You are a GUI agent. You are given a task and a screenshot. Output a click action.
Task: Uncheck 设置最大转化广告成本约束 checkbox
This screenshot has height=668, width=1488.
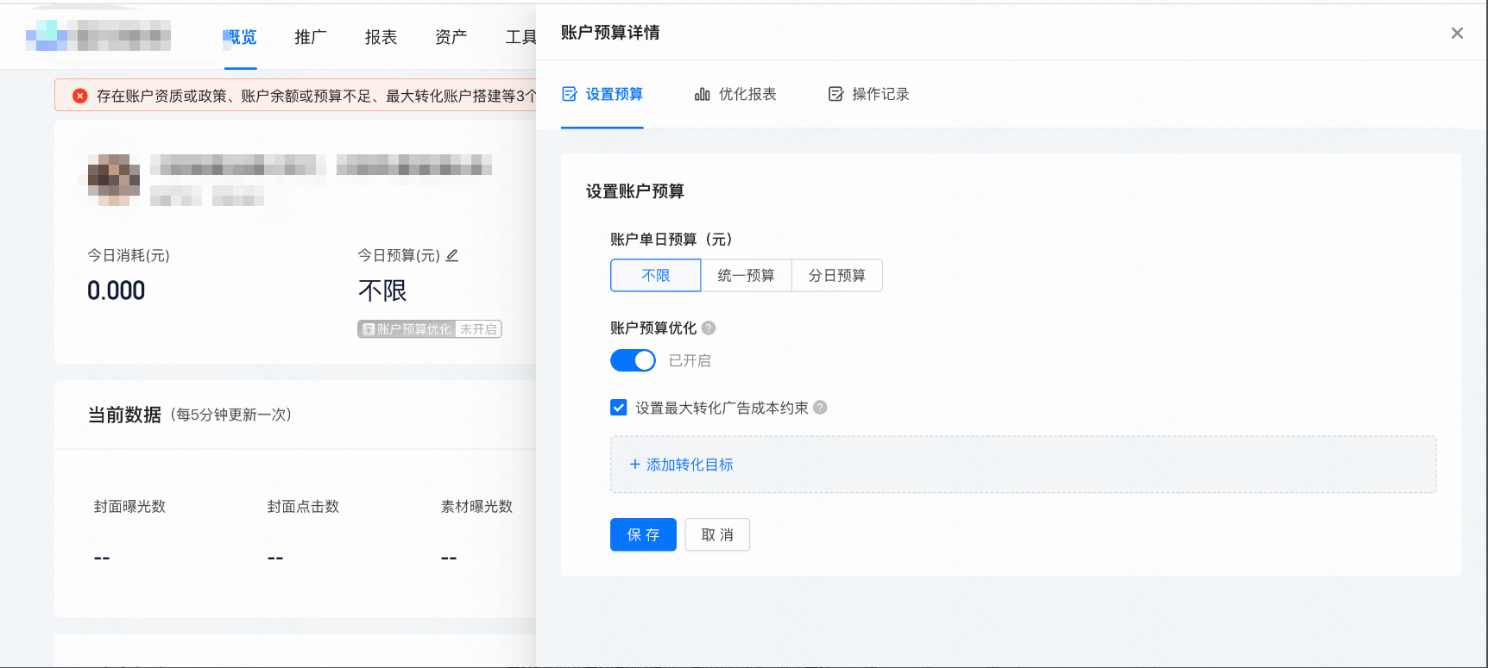point(618,408)
